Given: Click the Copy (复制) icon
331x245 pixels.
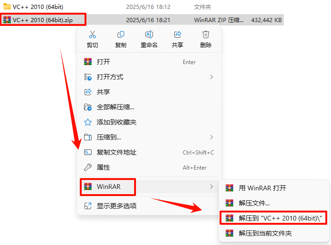Looking at the screenshot, I should point(121,34).
